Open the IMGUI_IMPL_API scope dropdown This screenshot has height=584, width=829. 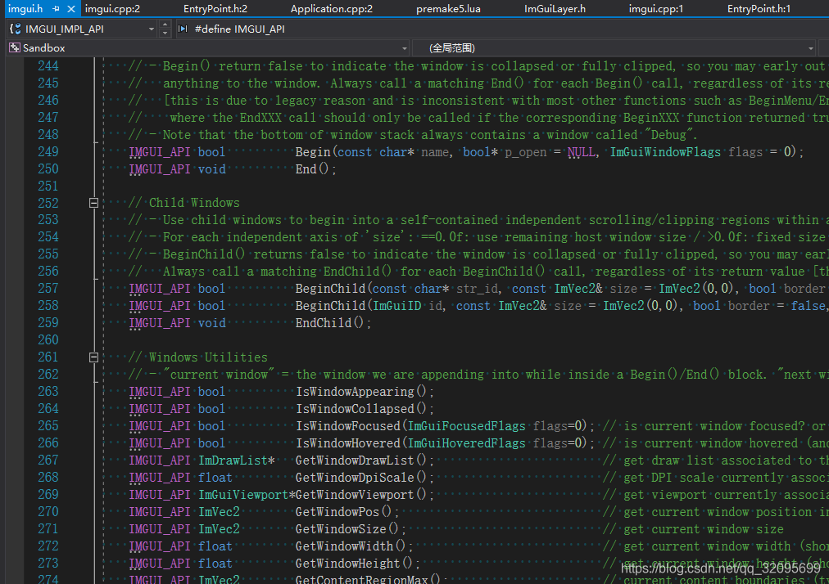(152, 29)
